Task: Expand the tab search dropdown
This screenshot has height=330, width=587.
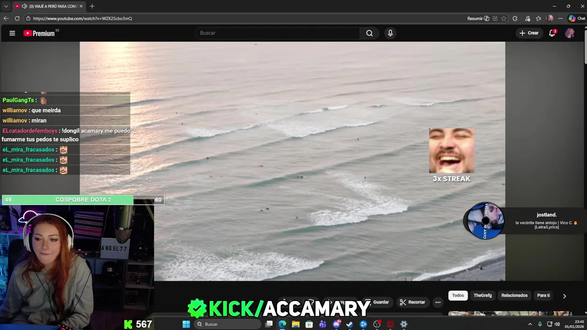Action: click(x=6, y=6)
